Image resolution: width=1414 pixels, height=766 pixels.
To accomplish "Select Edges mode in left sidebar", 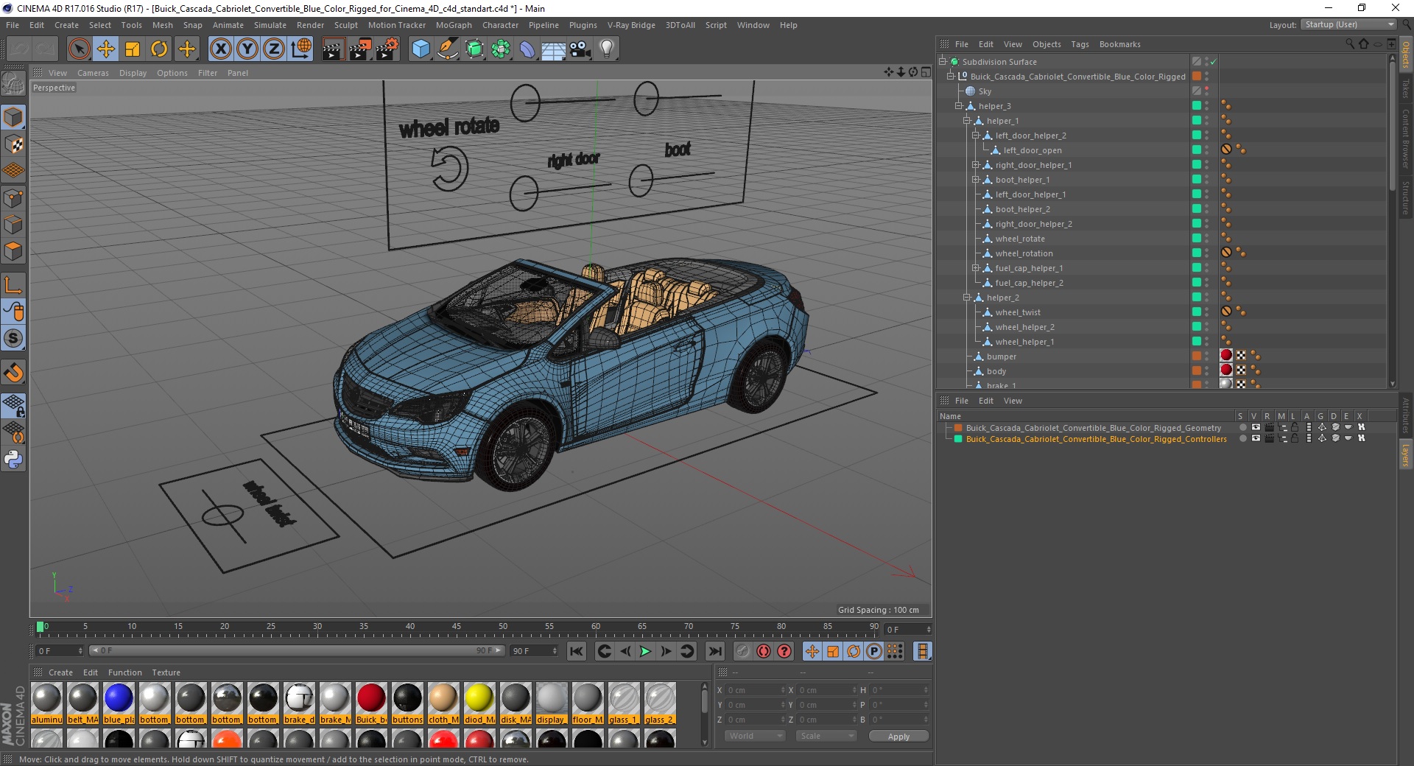I will pos(13,224).
